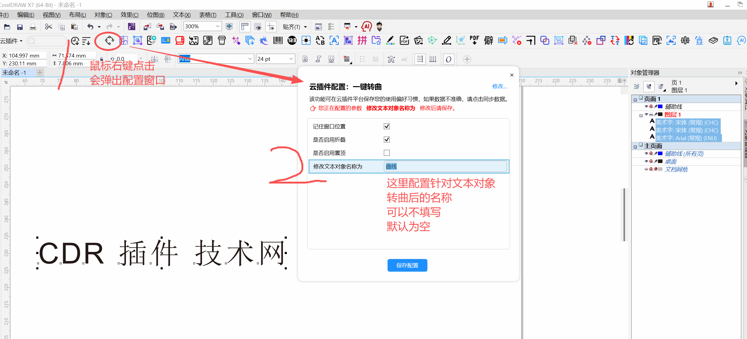Image resolution: width=747 pixels, height=339 pixels.
Task: Enable the 是否启用置顶 checkbox
Action: click(386, 153)
